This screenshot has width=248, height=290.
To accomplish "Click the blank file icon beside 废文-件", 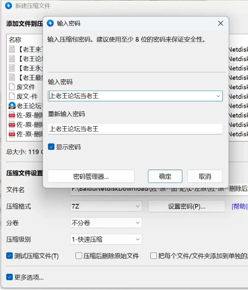I will [12, 96].
